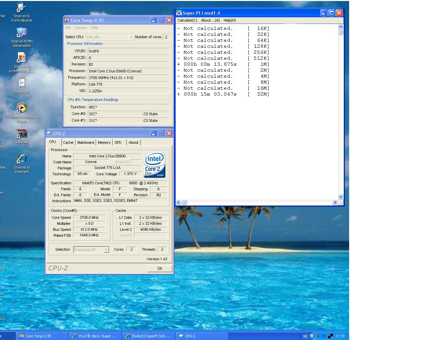The image size is (426, 340).
Task: Expand the Select CPU dropdown in Core Temp
Action: (131, 37)
